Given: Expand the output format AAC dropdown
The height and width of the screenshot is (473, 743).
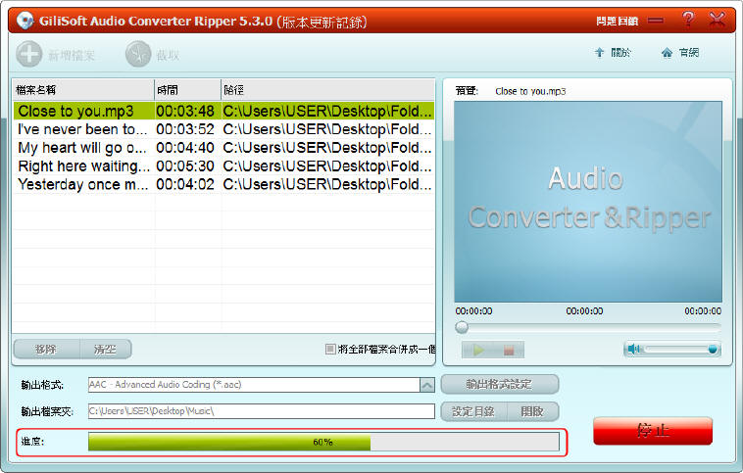Looking at the screenshot, I should click(x=426, y=385).
